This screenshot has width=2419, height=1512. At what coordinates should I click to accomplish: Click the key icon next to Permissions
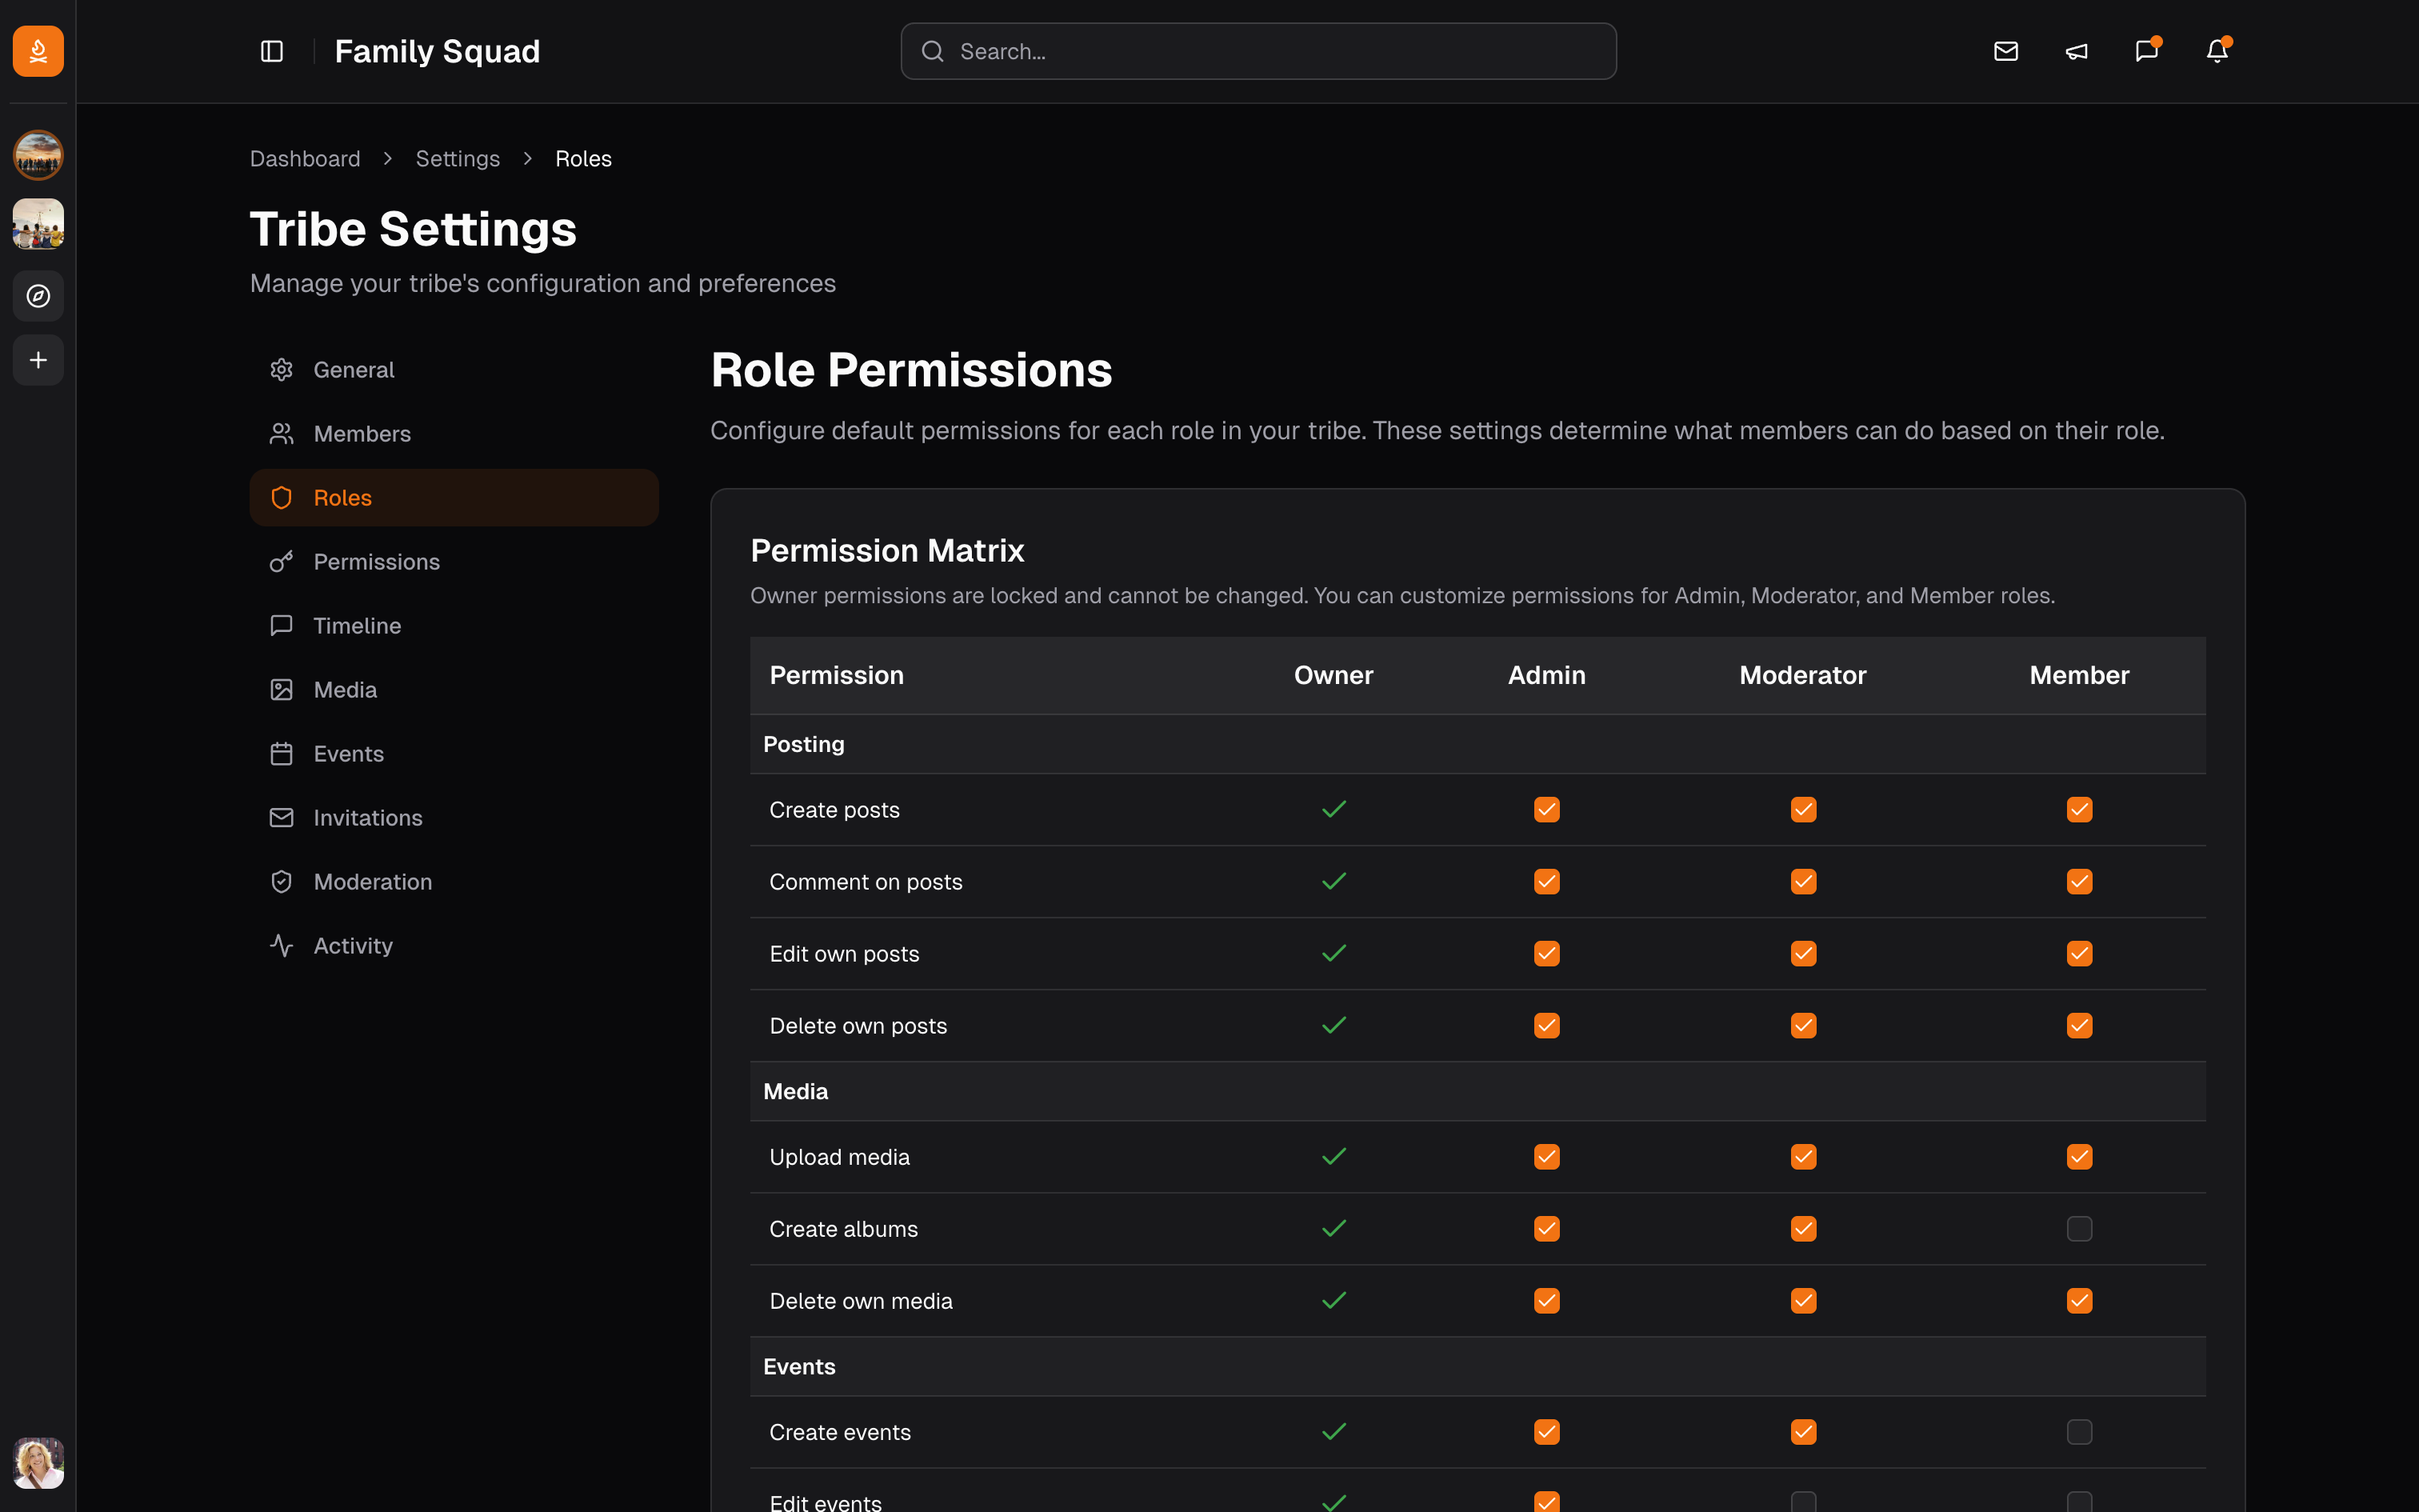(x=281, y=561)
